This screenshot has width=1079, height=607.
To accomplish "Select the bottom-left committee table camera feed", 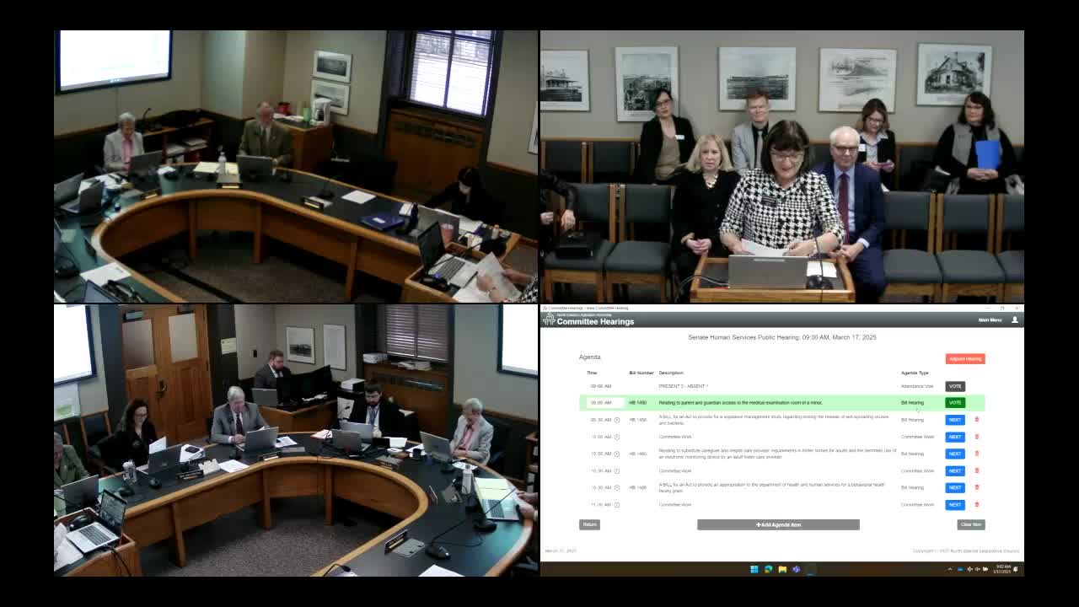I will [296, 440].
